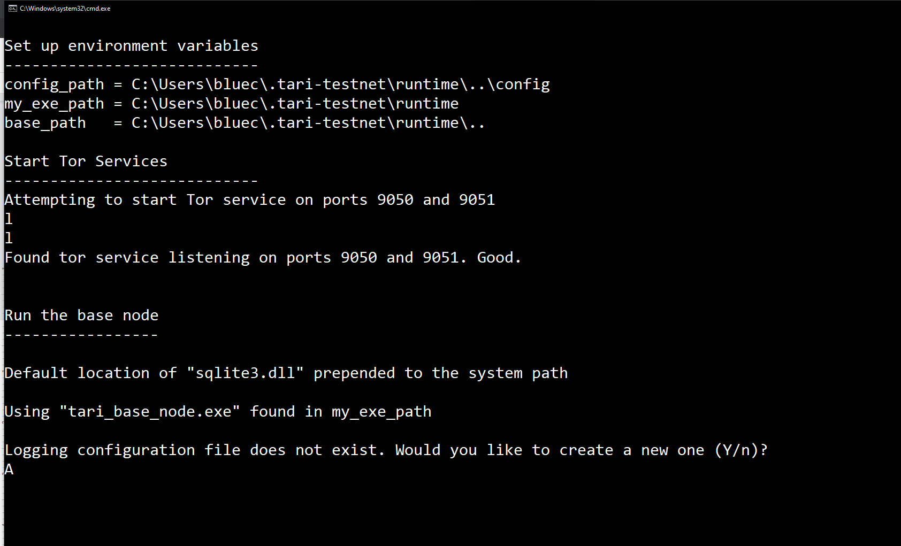This screenshot has height=546, width=901.
Task: Click port number 9051 in Attempting line
Action: click(x=477, y=200)
